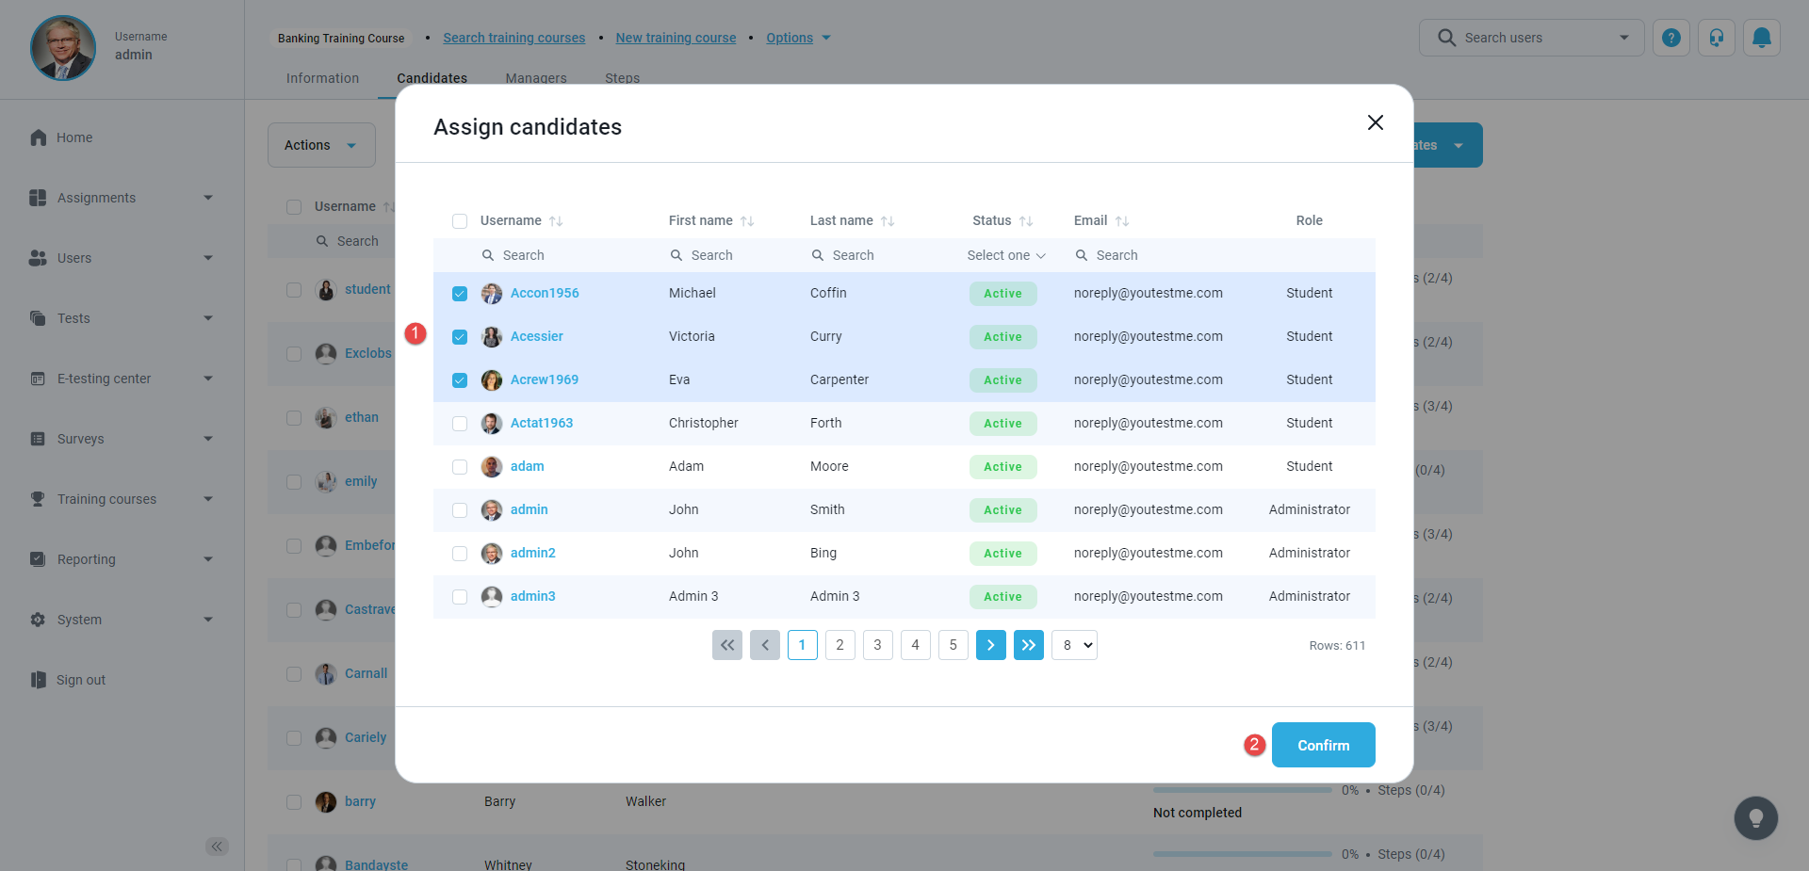This screenshot has height=871, width=1809.
Task: Open the Status 'Select one' filter dropdown
Action: coord(1005,255)
